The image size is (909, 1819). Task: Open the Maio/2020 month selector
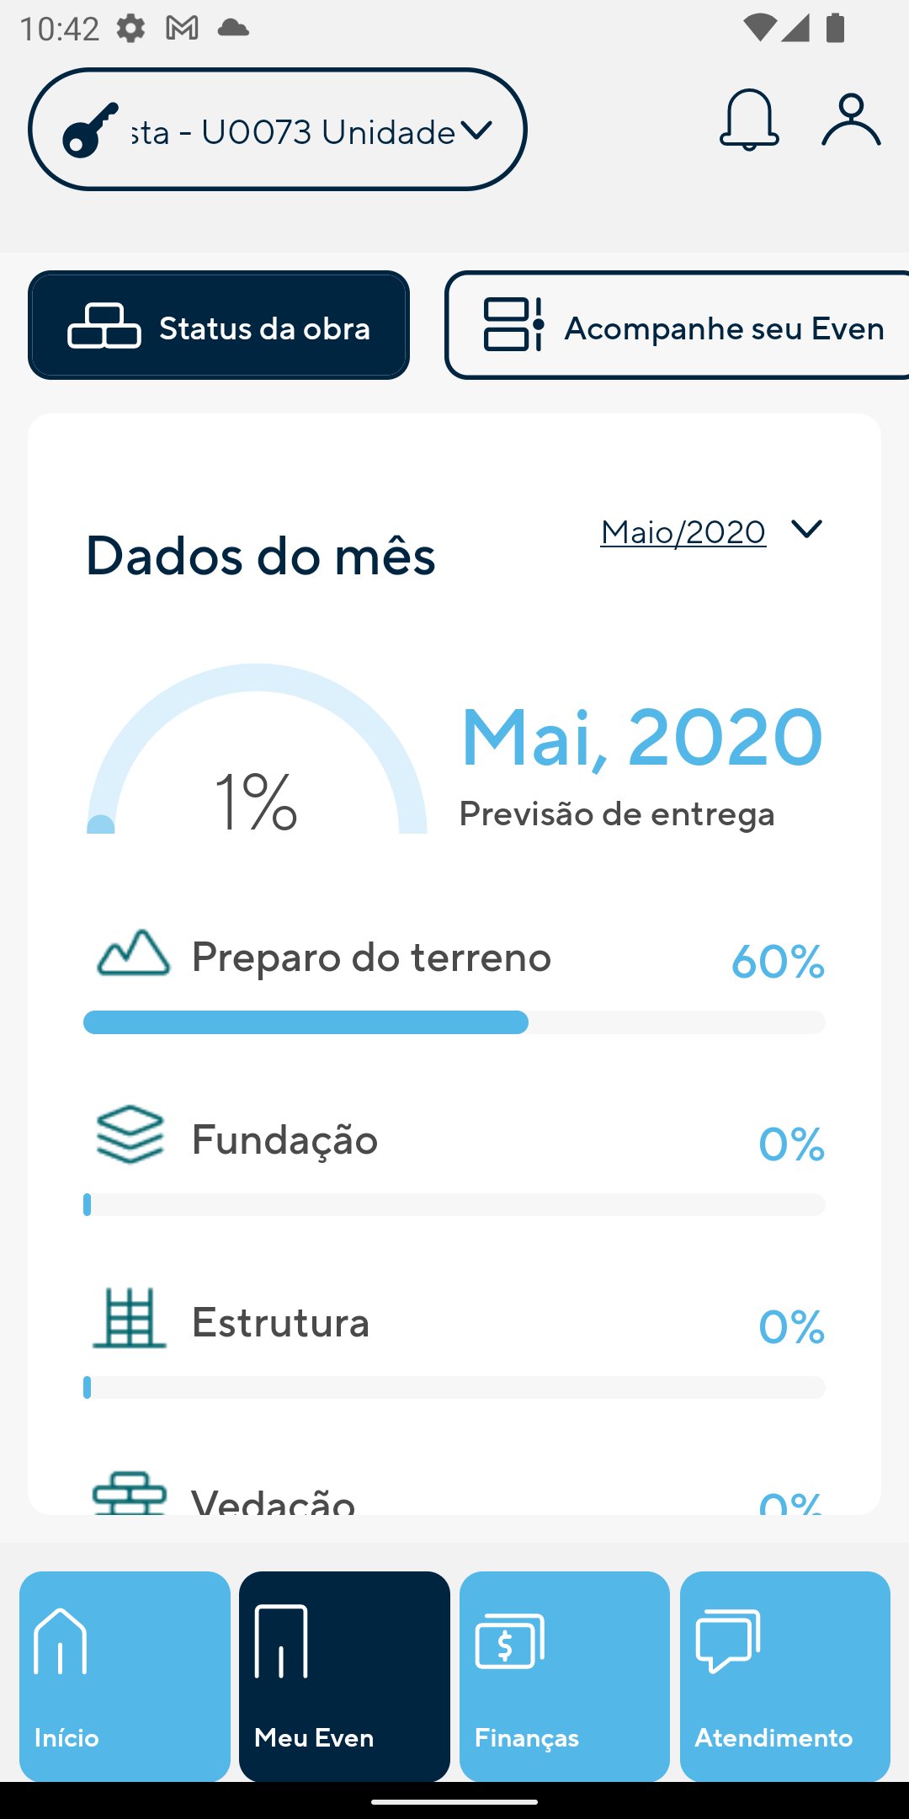pyautogui.click(x=683, y=532)
